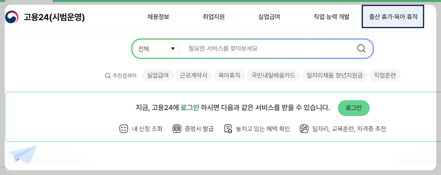Click the green 로그인 word in banner sentence
Image resolution: width=441 pixels, height=175 pixels.
(x=190, y=108)
